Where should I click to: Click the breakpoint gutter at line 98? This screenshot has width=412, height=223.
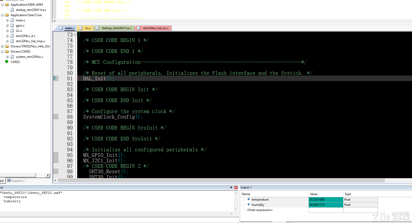(x=56, y=171)
